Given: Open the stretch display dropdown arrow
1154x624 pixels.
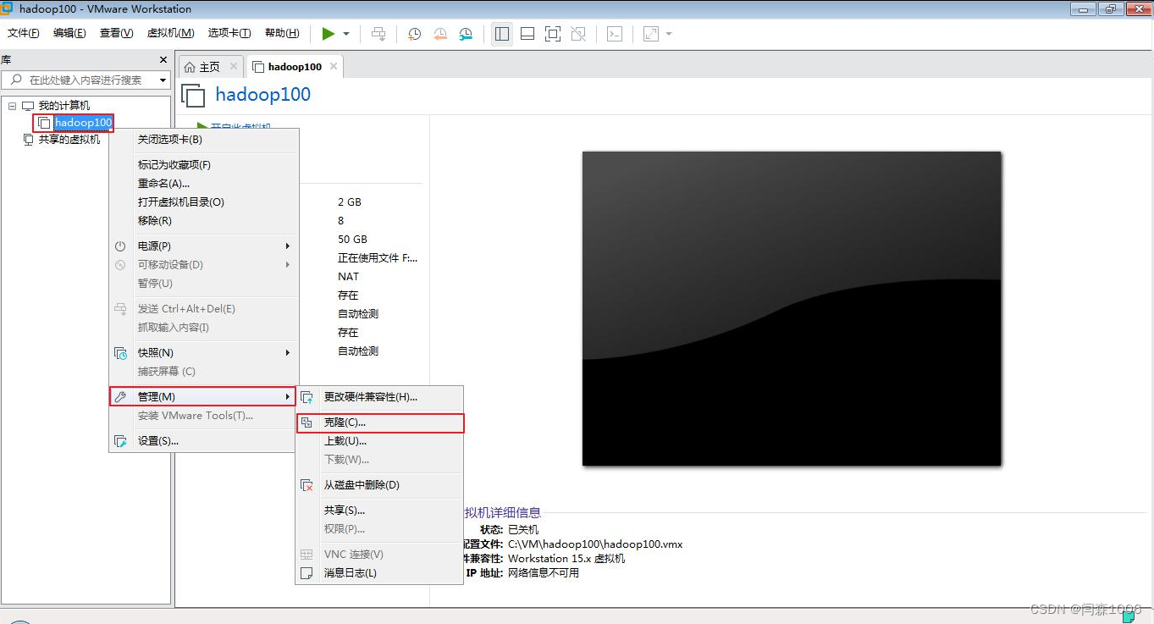Looking at the screenshot, I should coord(669,34).
